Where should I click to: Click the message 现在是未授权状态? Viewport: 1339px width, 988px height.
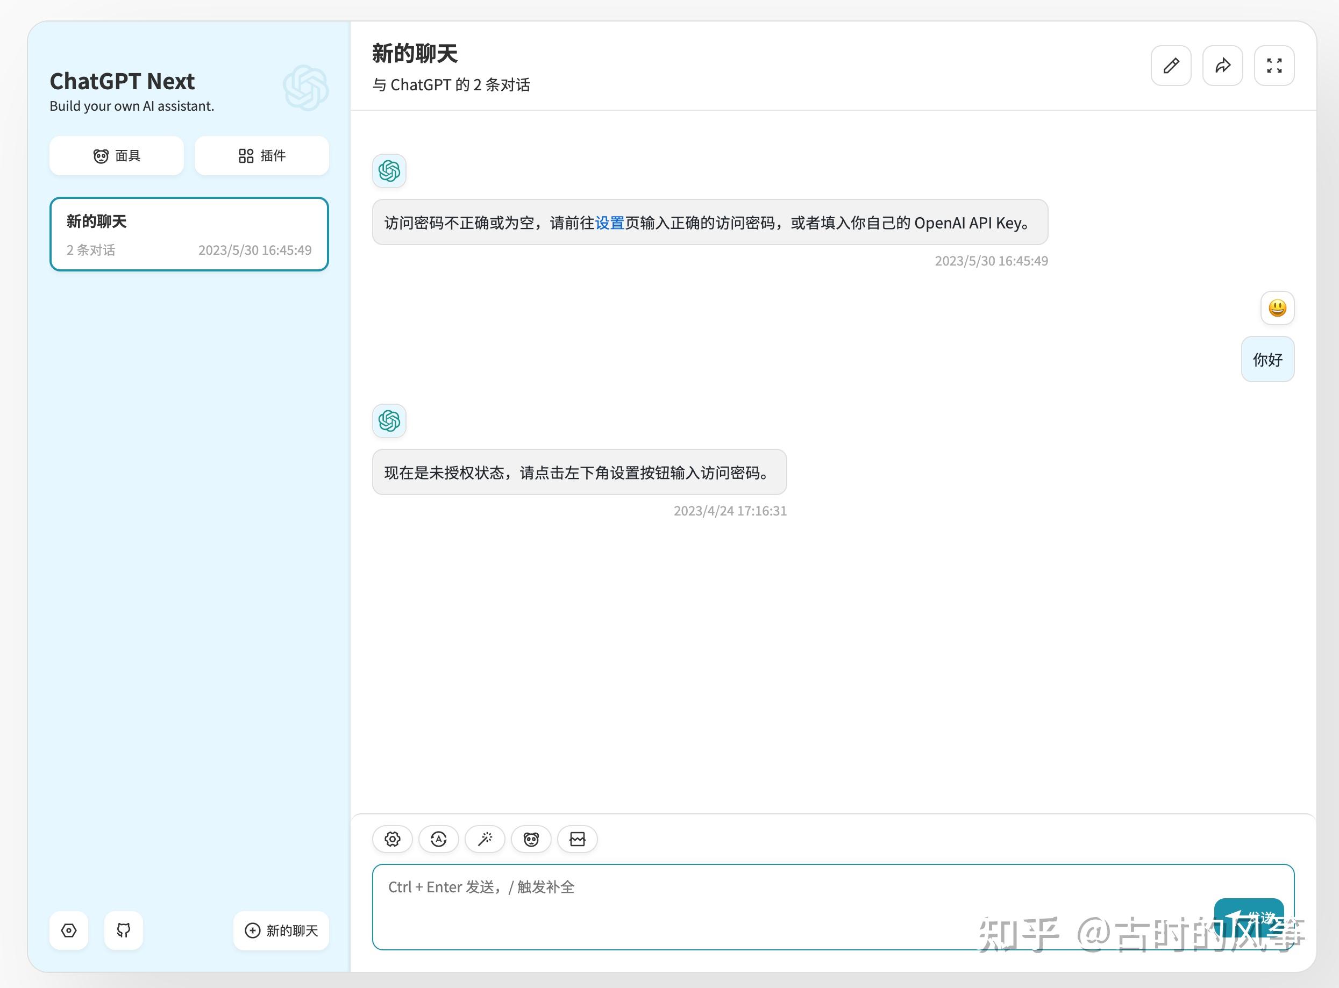[579, 472]
